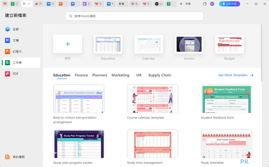
Task: Open the window switcher icon in the title bar
Action: coord(204,4)
